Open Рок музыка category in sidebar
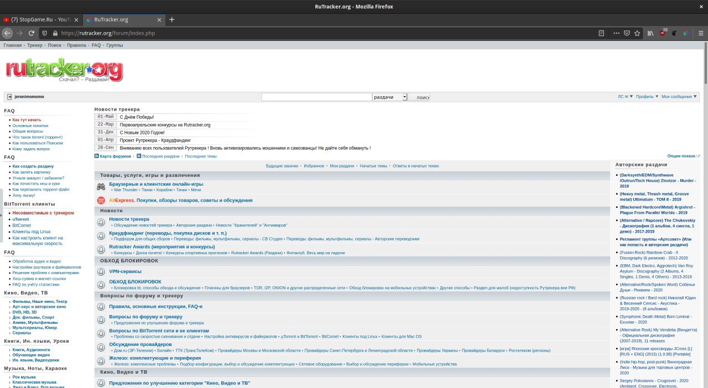 (x=24, y=377)
